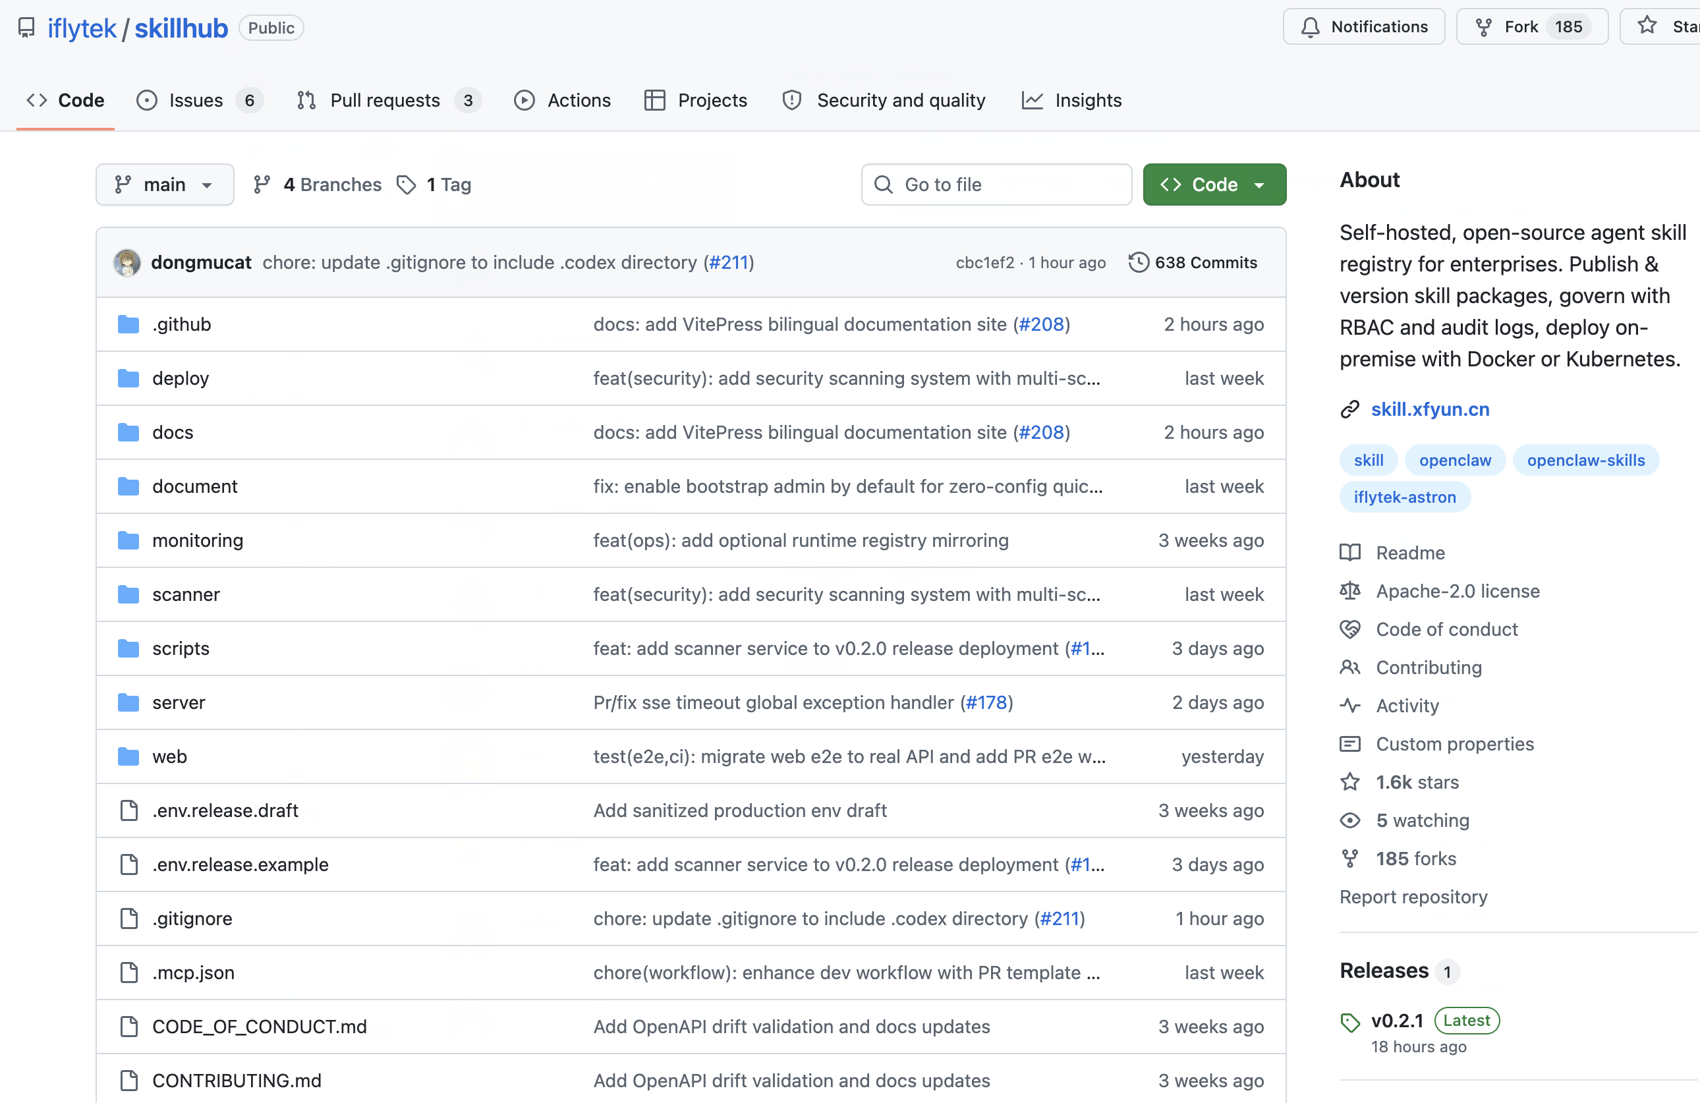Click the tag icon beside 1 Tag
Screen dimensions: 1700x1103
click(407, 185)
